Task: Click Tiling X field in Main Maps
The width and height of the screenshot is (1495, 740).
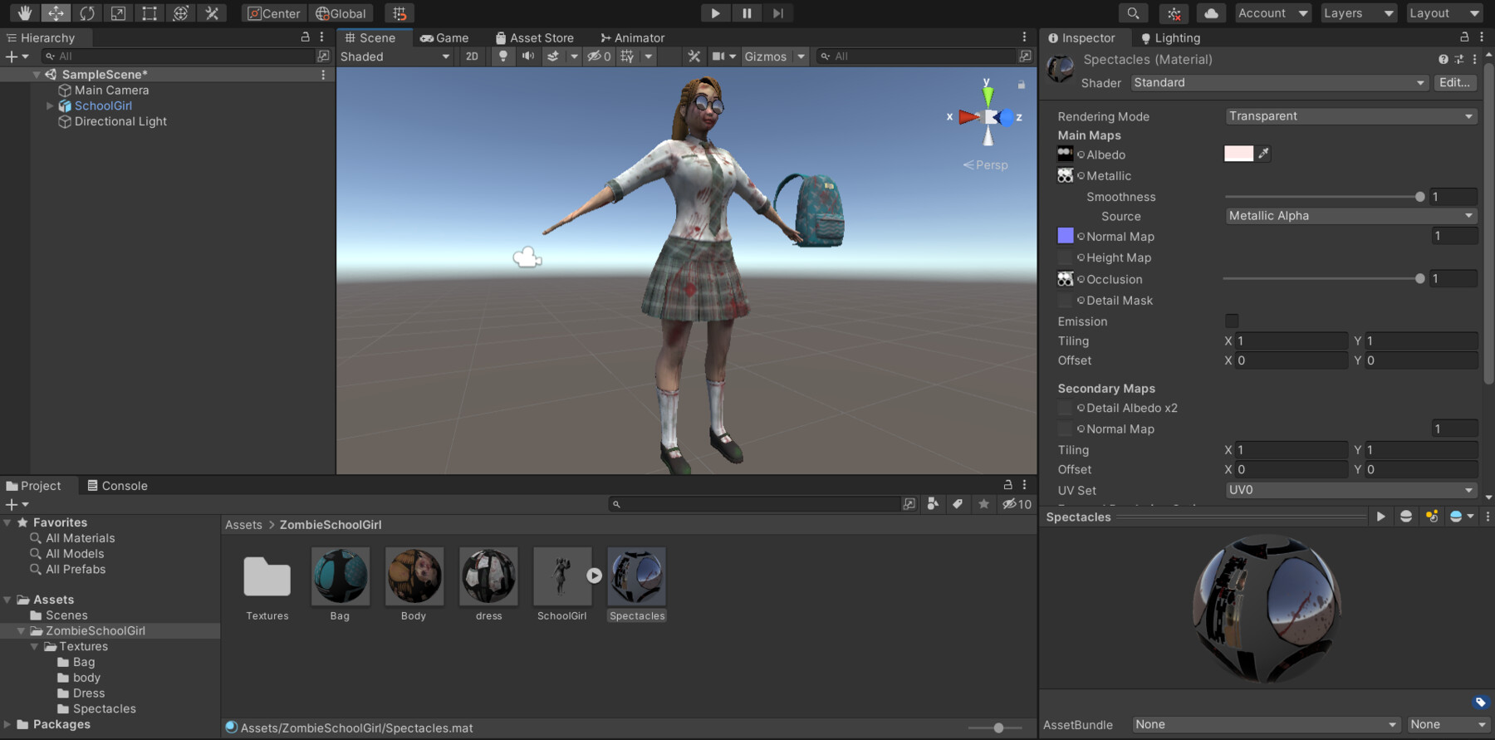Action: tap(1292, 341)
